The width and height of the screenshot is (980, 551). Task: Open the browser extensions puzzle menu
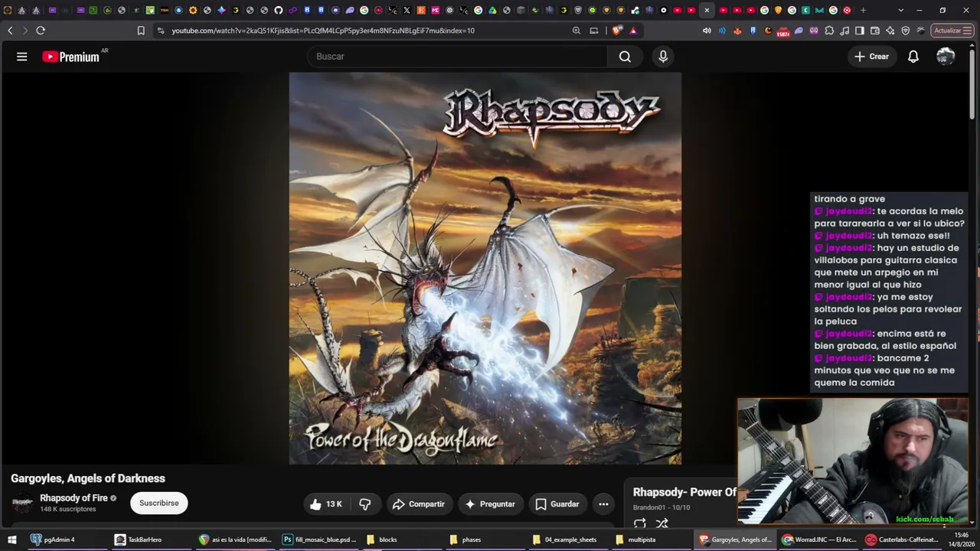click(829, 31)
